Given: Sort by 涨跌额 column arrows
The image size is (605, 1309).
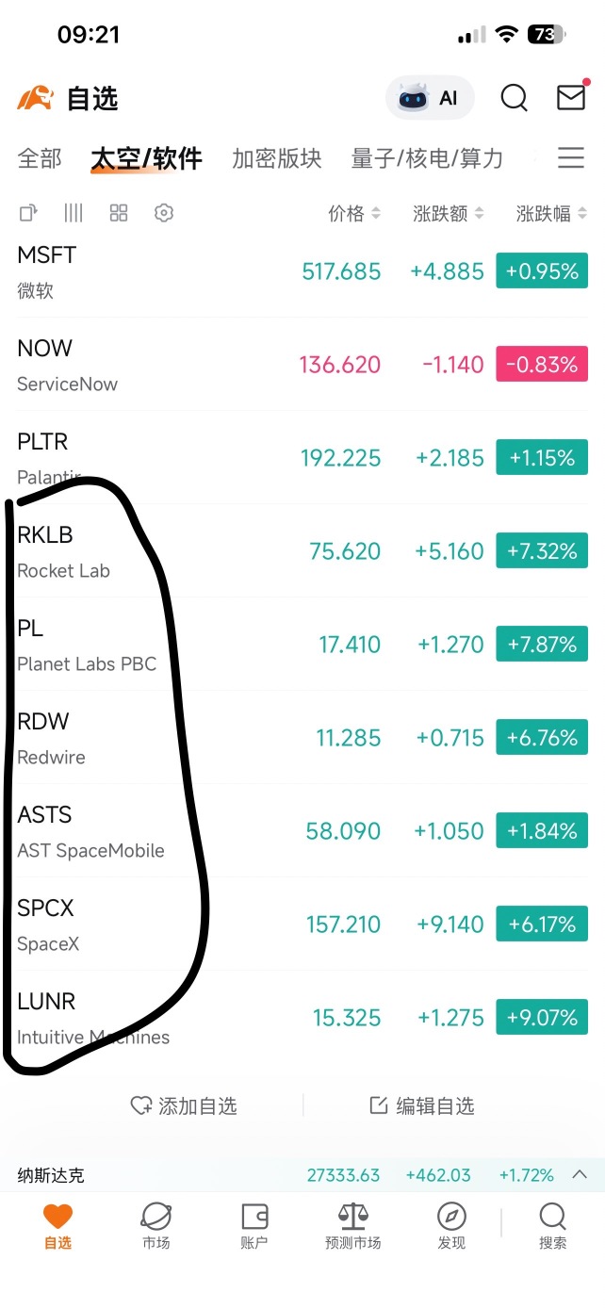Looking at the screenshot, I should pos(449,214).
